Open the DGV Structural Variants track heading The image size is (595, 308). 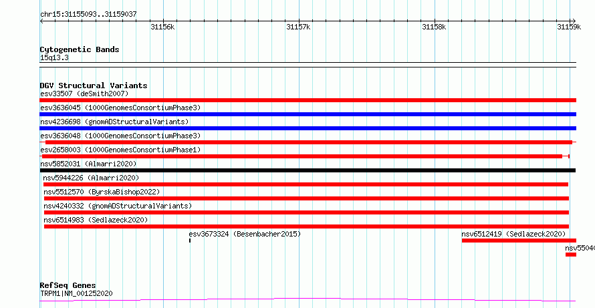coord(94,86)
